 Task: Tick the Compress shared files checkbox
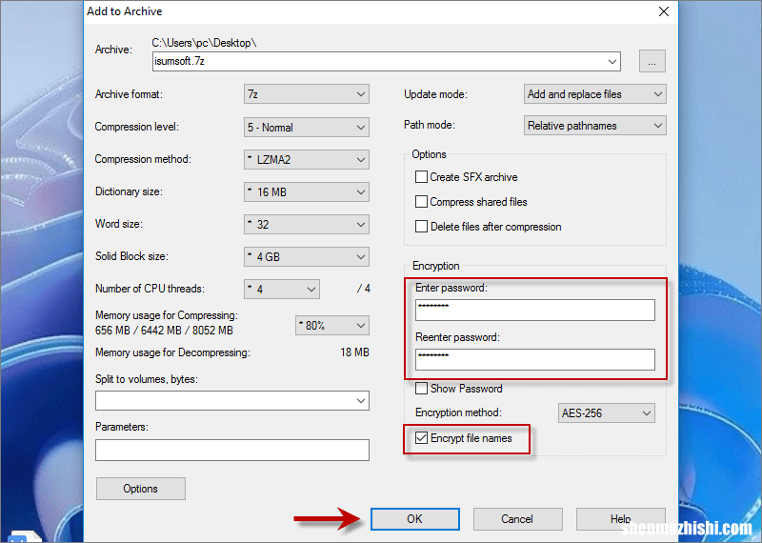click(421, 201)
